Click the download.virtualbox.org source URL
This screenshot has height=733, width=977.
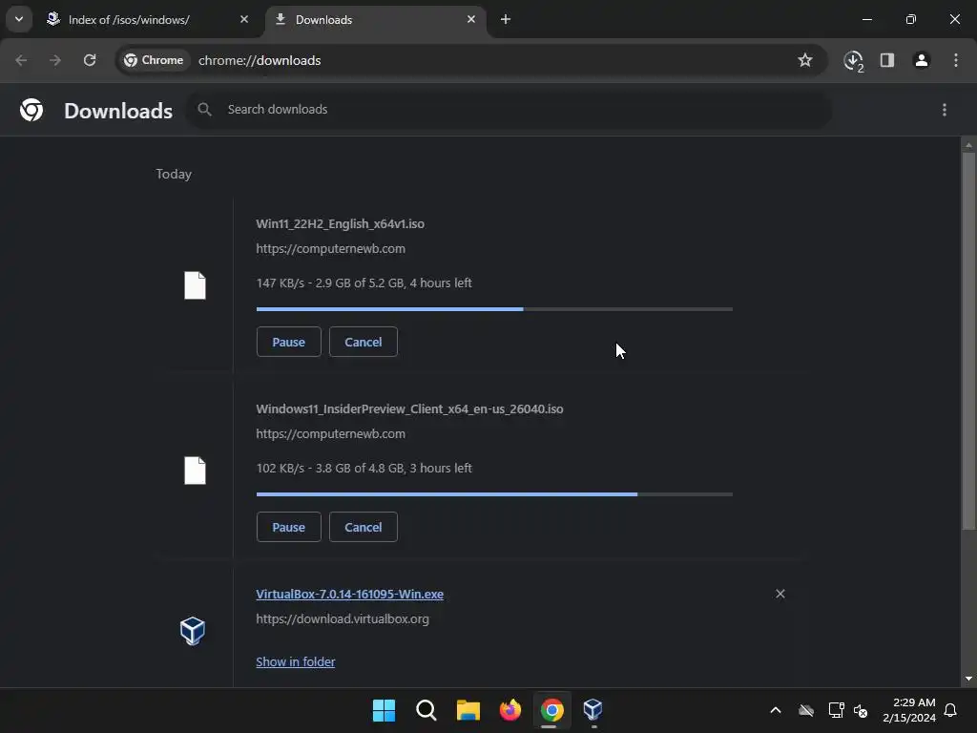(x=343, y=618)
